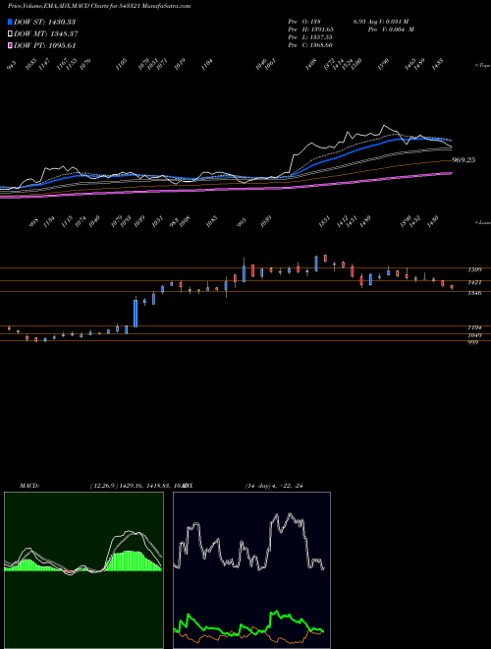491x649 pixels.
Task: Click the peak of the white price line
Action: click(385, 125)
